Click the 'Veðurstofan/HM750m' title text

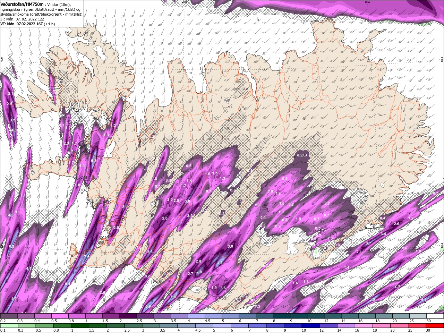click(22, 4)
